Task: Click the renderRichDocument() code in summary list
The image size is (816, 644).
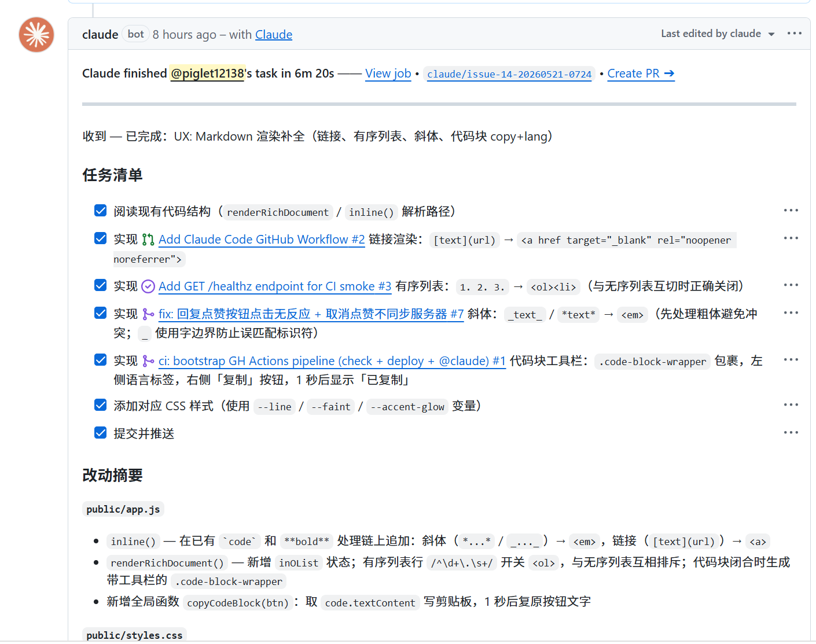Action: (x=167, y=563)
